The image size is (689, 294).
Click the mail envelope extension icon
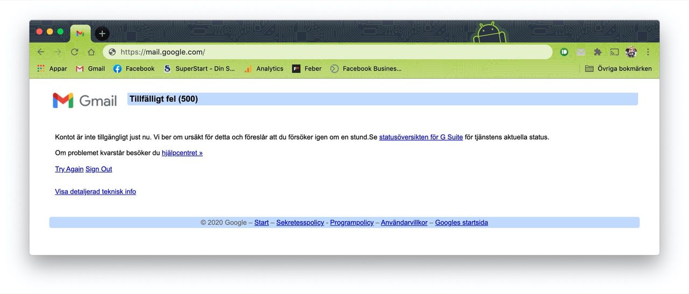click(581, 52)
